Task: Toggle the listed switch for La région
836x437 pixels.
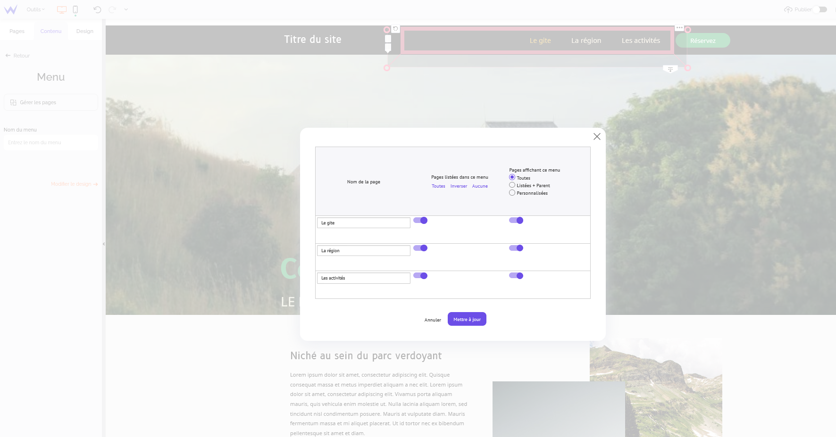Action: (420, 248)
